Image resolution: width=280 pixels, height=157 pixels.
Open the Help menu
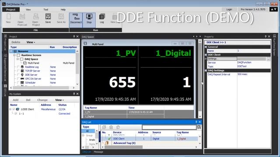tap(63, 10)
